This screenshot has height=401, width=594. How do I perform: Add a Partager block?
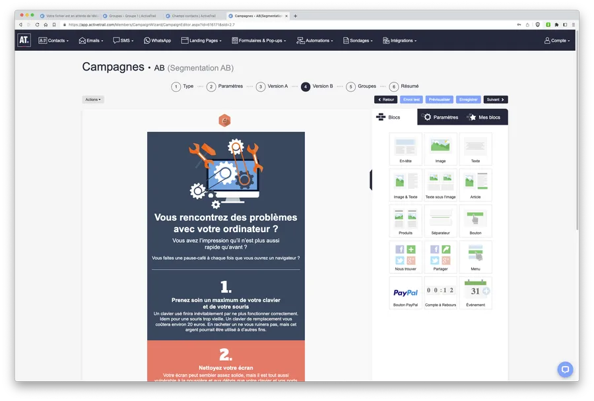[x=440, y=257]
